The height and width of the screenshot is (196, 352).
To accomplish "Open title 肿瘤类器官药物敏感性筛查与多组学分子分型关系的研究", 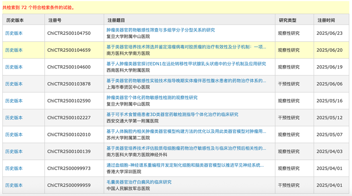I will pyautogui.click(x=161, y=30).
